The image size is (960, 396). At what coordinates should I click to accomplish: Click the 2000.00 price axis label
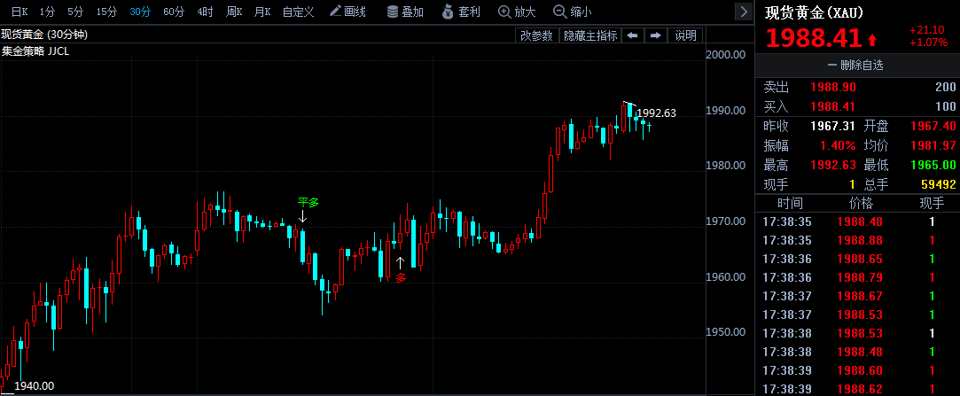point(725,54)
